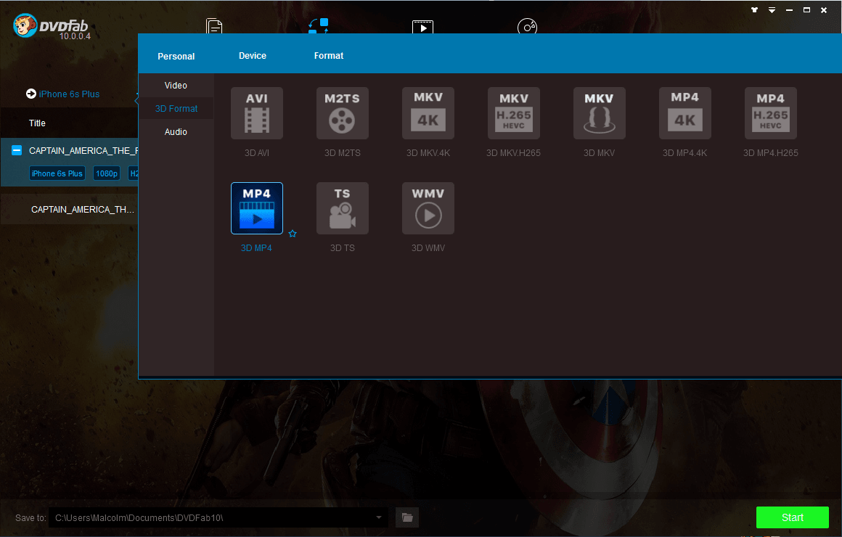Click the arrow icon beside iPhone 6s Plus
842x537 pixels.
point(31,94)
